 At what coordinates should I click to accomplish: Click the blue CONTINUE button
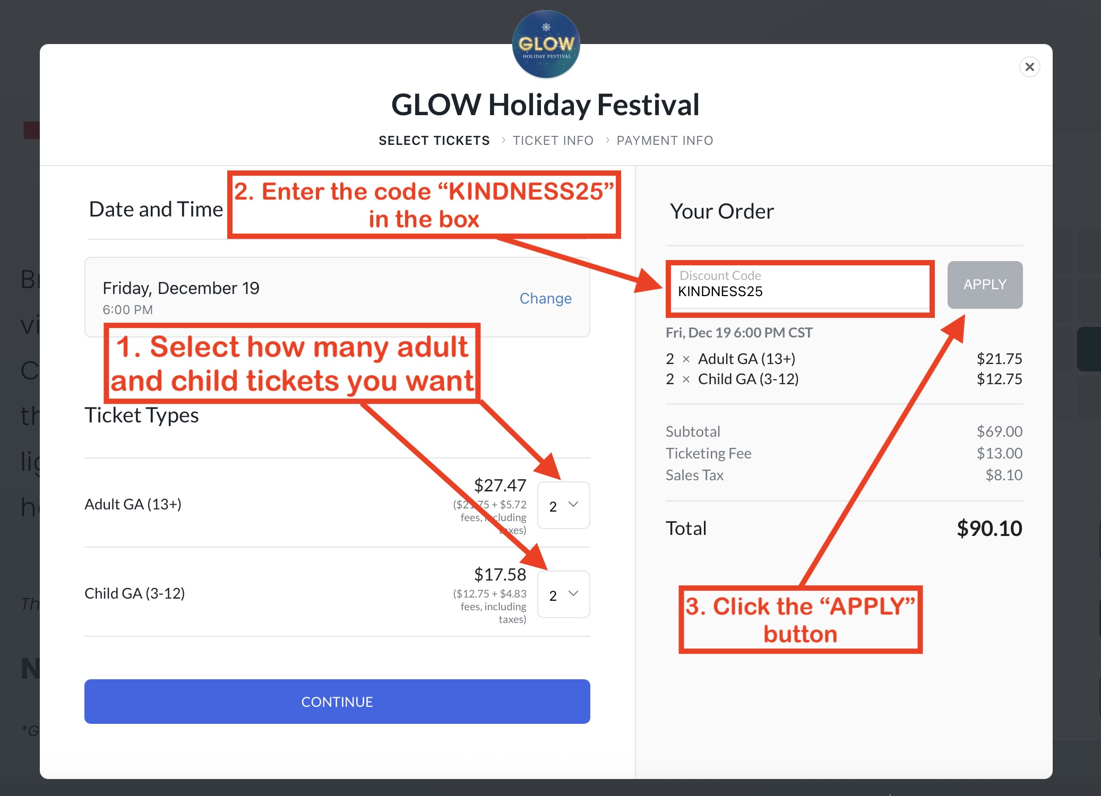pos(337,702)
